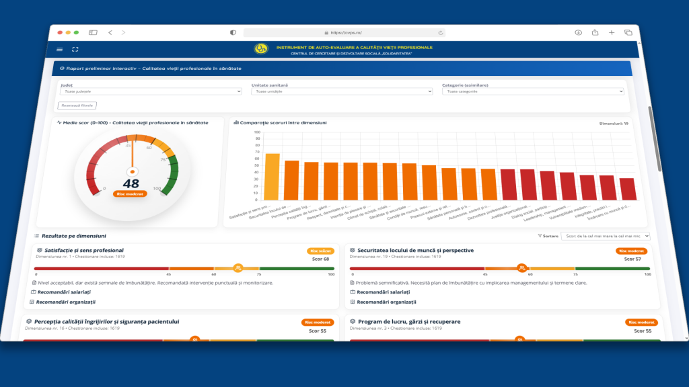Show tab overview icon
Image resolution: width=689 pixels, height=387 pixels.
click(628, 32)
